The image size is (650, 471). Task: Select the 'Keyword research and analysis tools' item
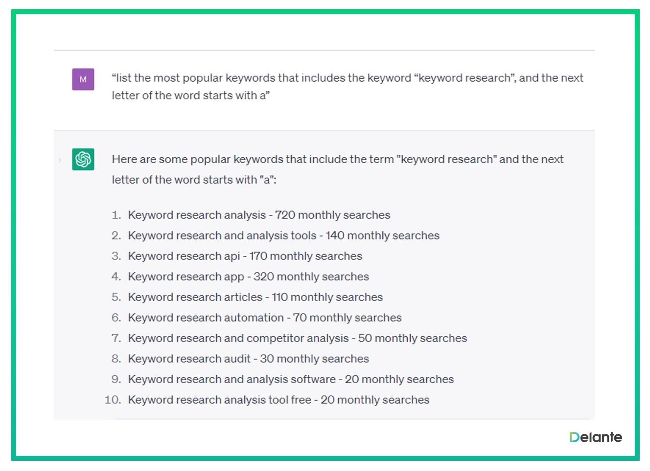tap(283, 235)
